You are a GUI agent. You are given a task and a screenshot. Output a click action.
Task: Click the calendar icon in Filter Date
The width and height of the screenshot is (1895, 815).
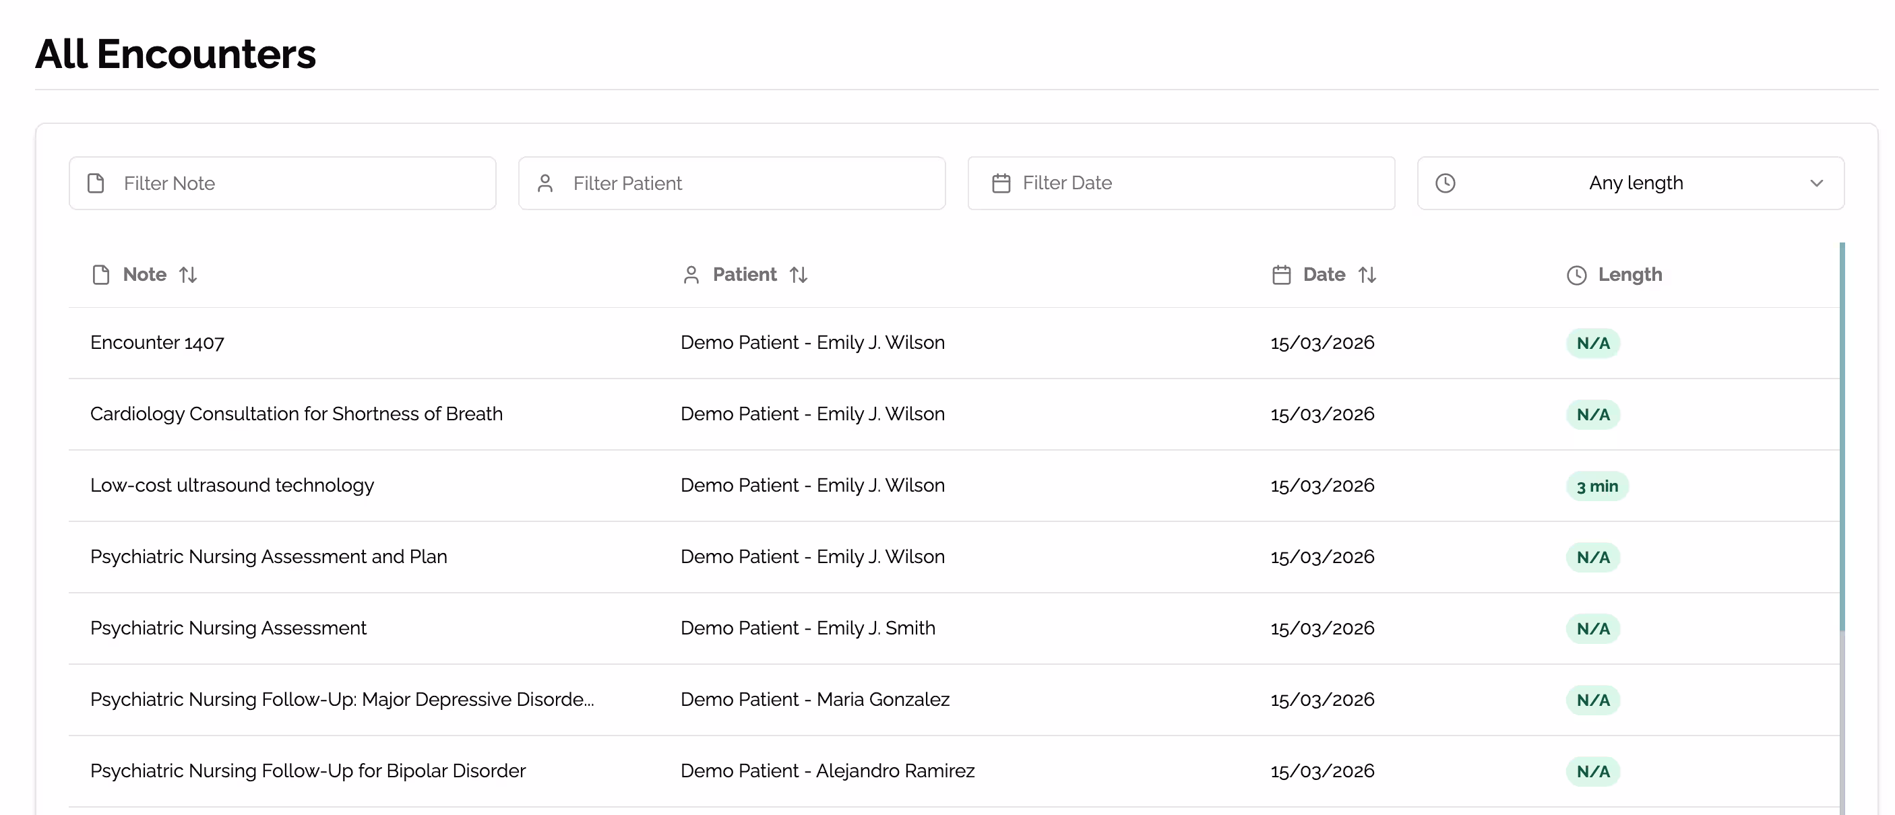click(x=1001, y=183)
